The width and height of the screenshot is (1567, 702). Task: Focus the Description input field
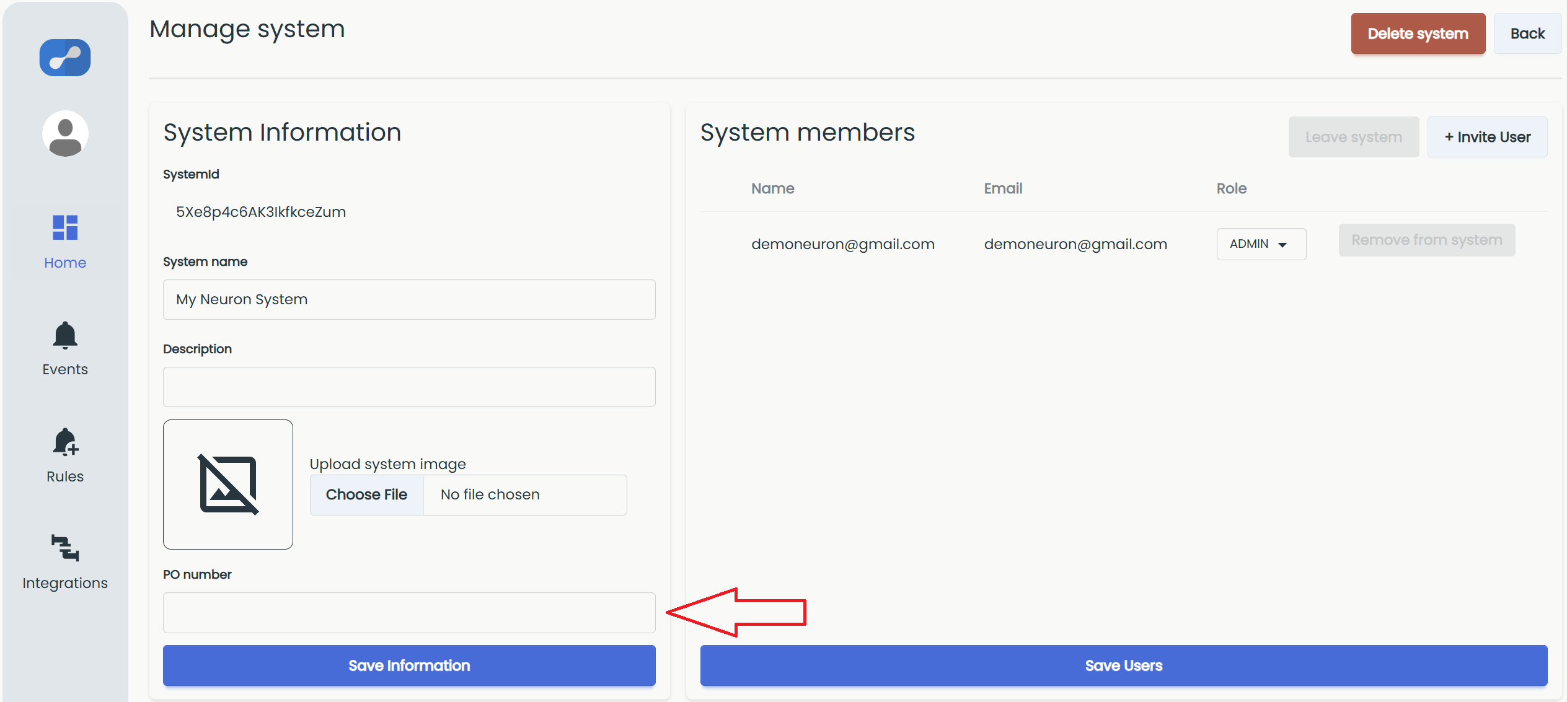409,387
